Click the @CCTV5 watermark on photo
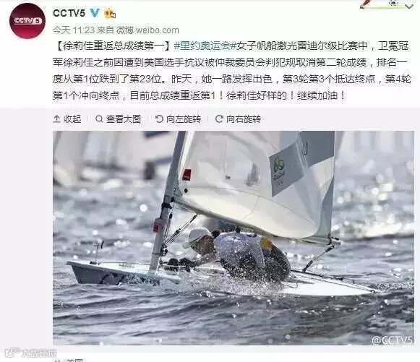Image resolution: width=420 pixels, height=362 pixels. point(392,340)
